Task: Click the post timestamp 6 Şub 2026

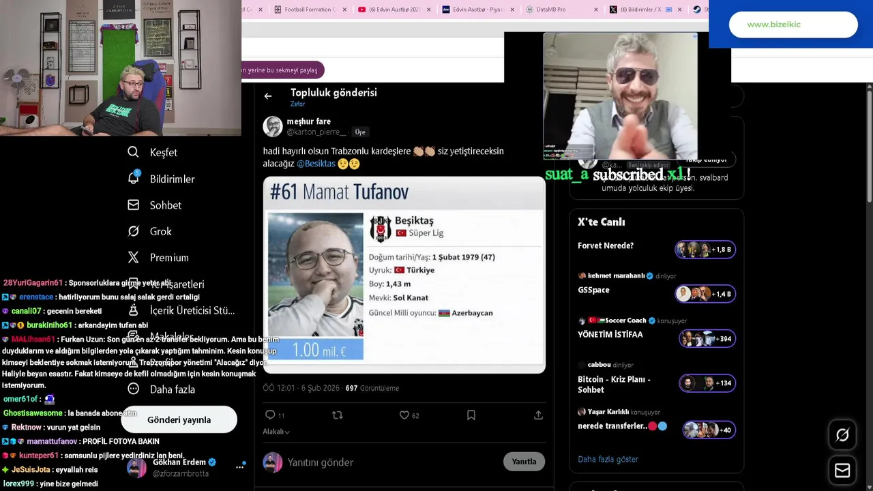Action: pyautogui.click(x=301, y=388)
